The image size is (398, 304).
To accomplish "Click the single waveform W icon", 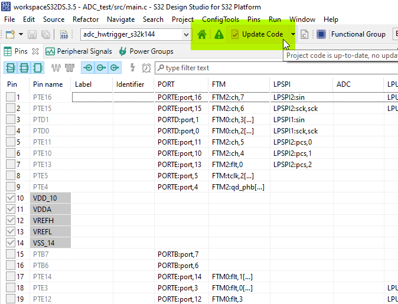I will point(56,68).
